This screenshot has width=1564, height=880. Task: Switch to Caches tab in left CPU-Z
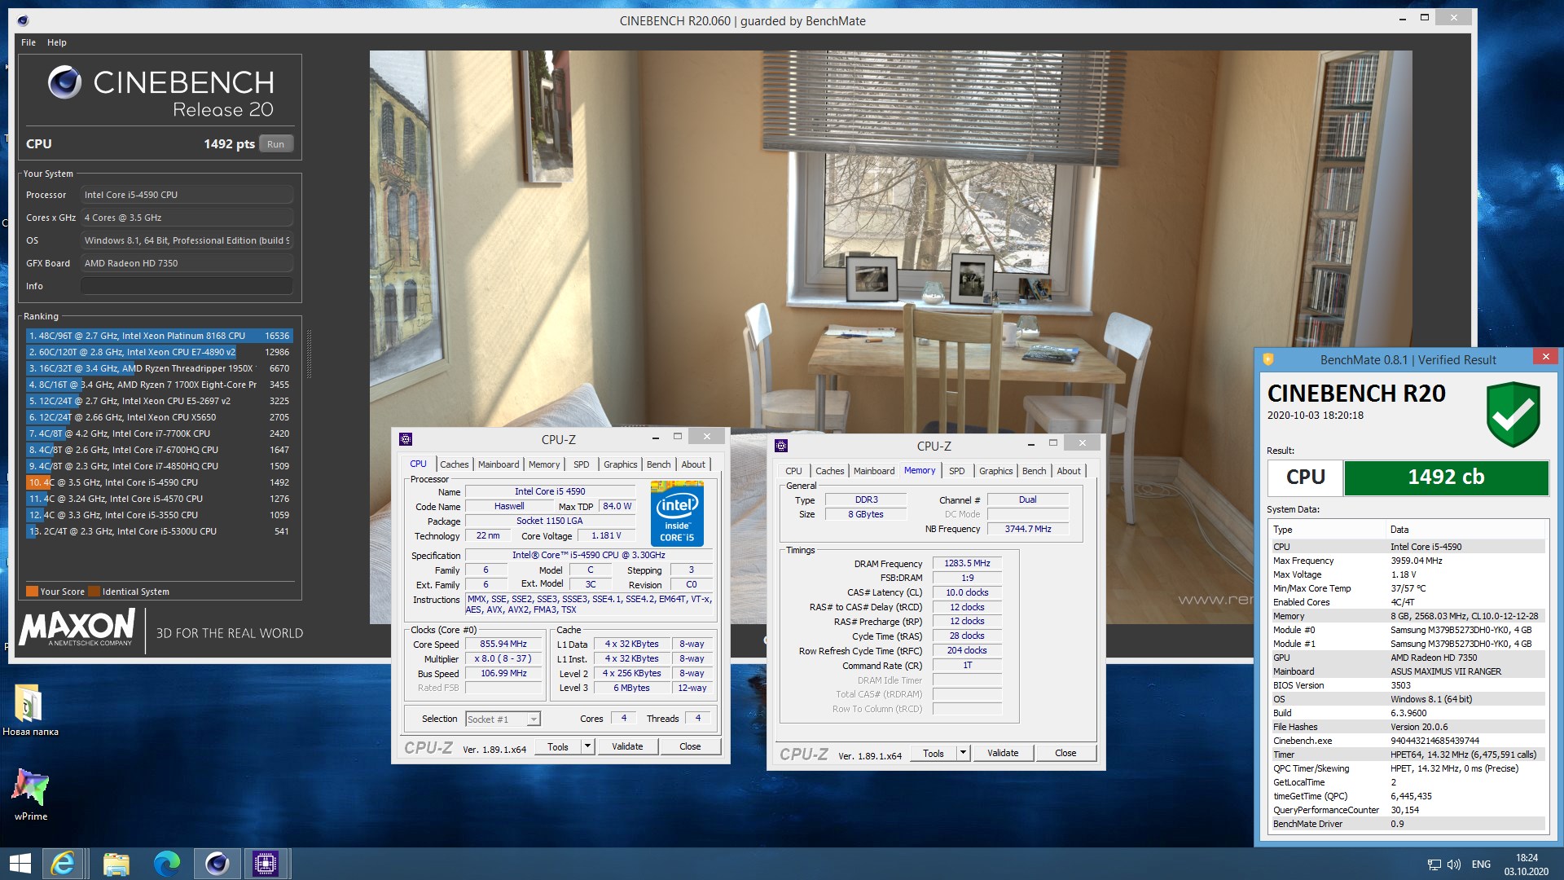455,464
